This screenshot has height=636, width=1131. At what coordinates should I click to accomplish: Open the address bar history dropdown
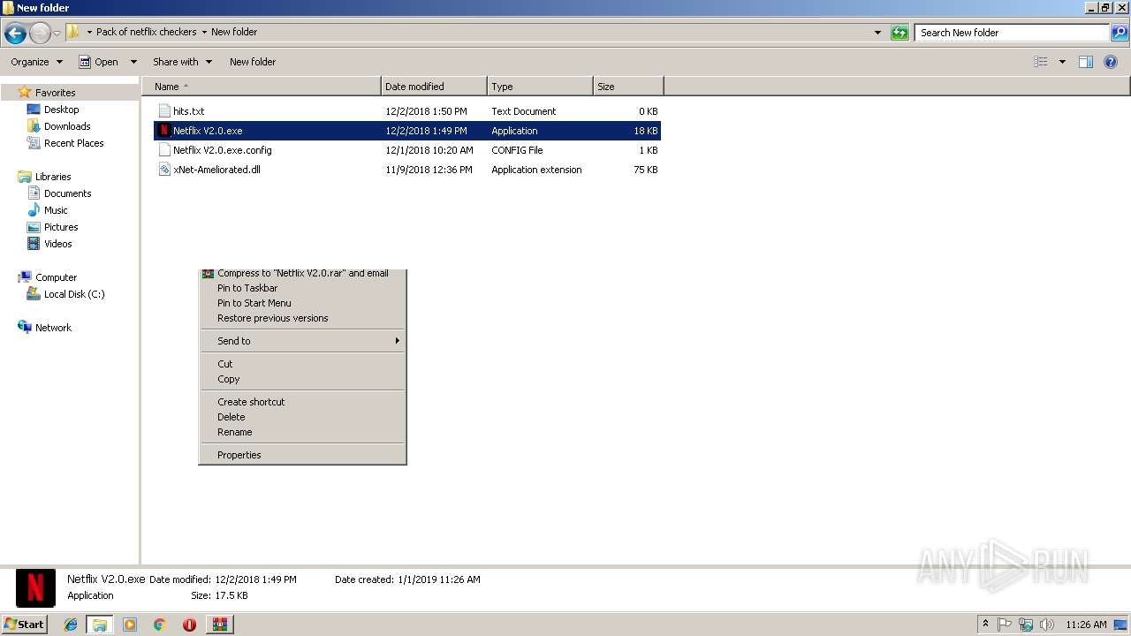[x=877, y=33]
